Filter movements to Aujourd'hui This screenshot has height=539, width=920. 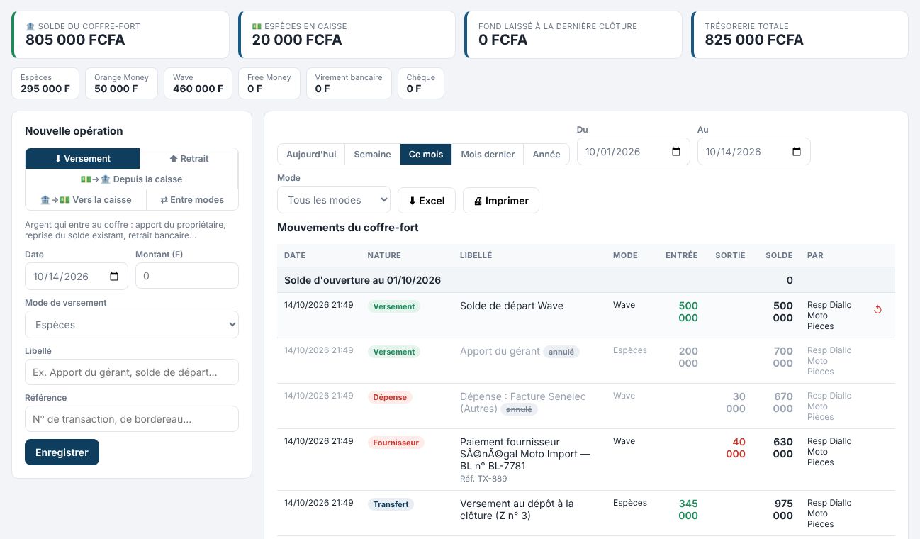(x=311, y=155)
